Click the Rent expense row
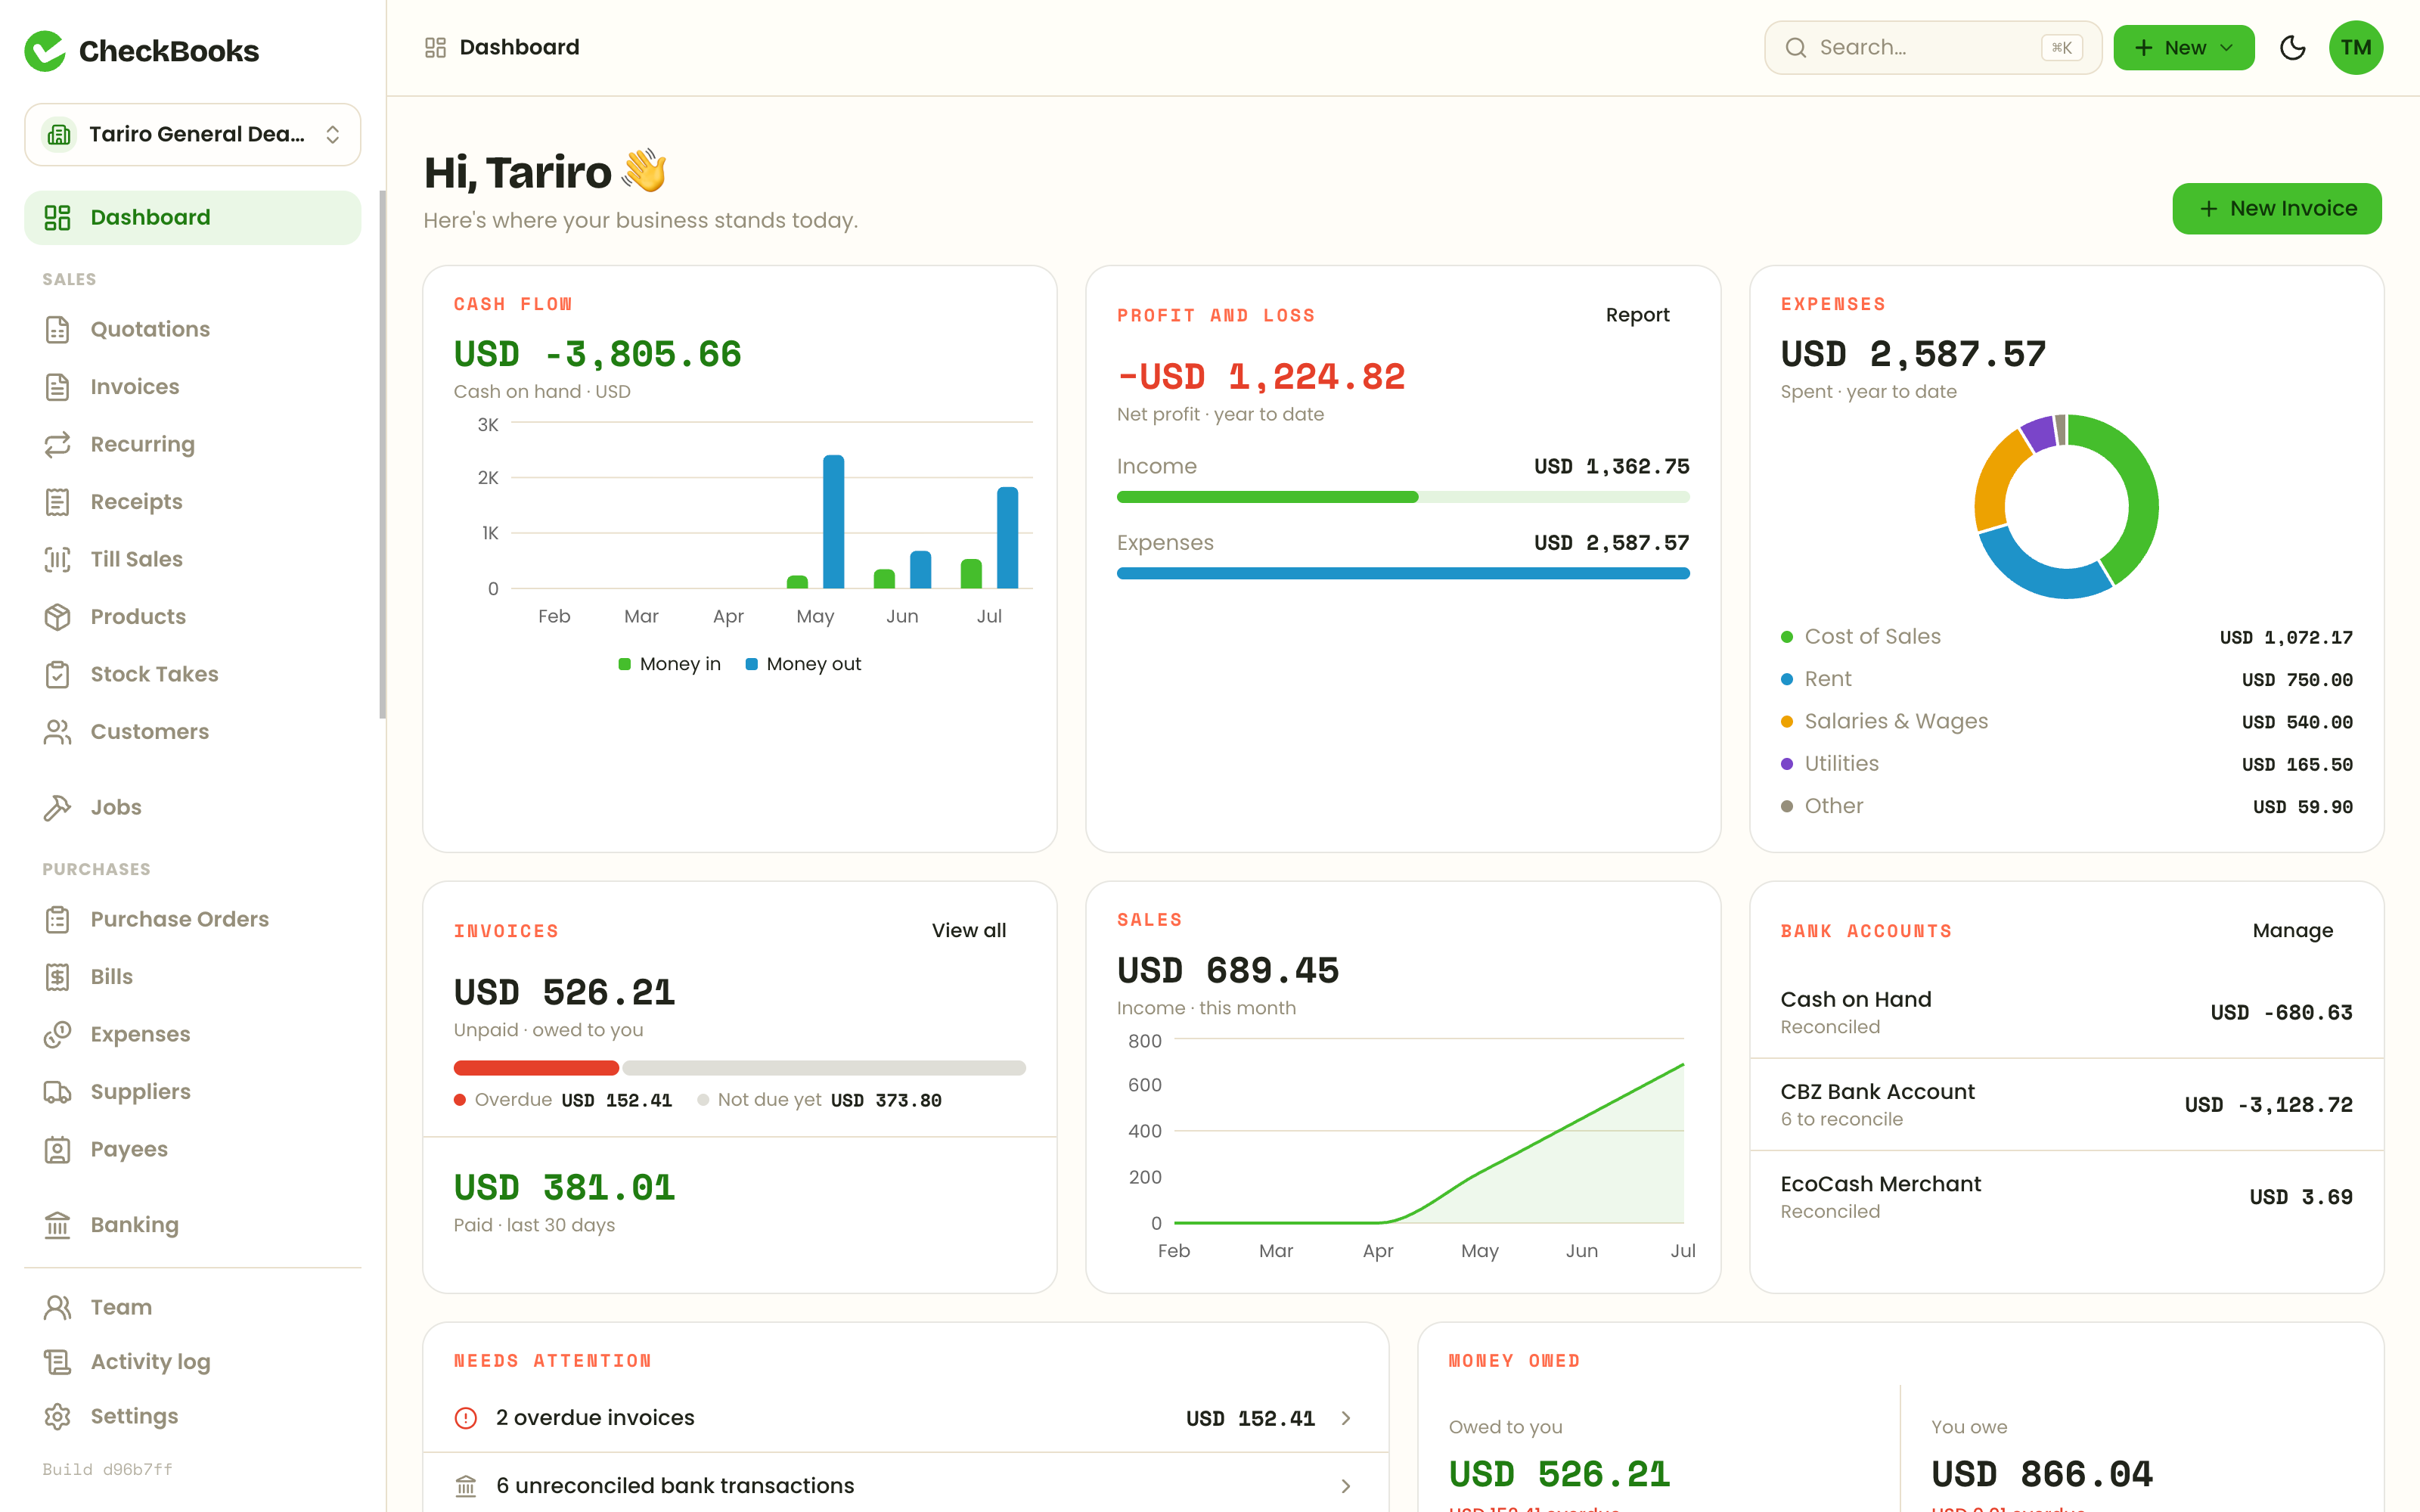 point(2065,679)
